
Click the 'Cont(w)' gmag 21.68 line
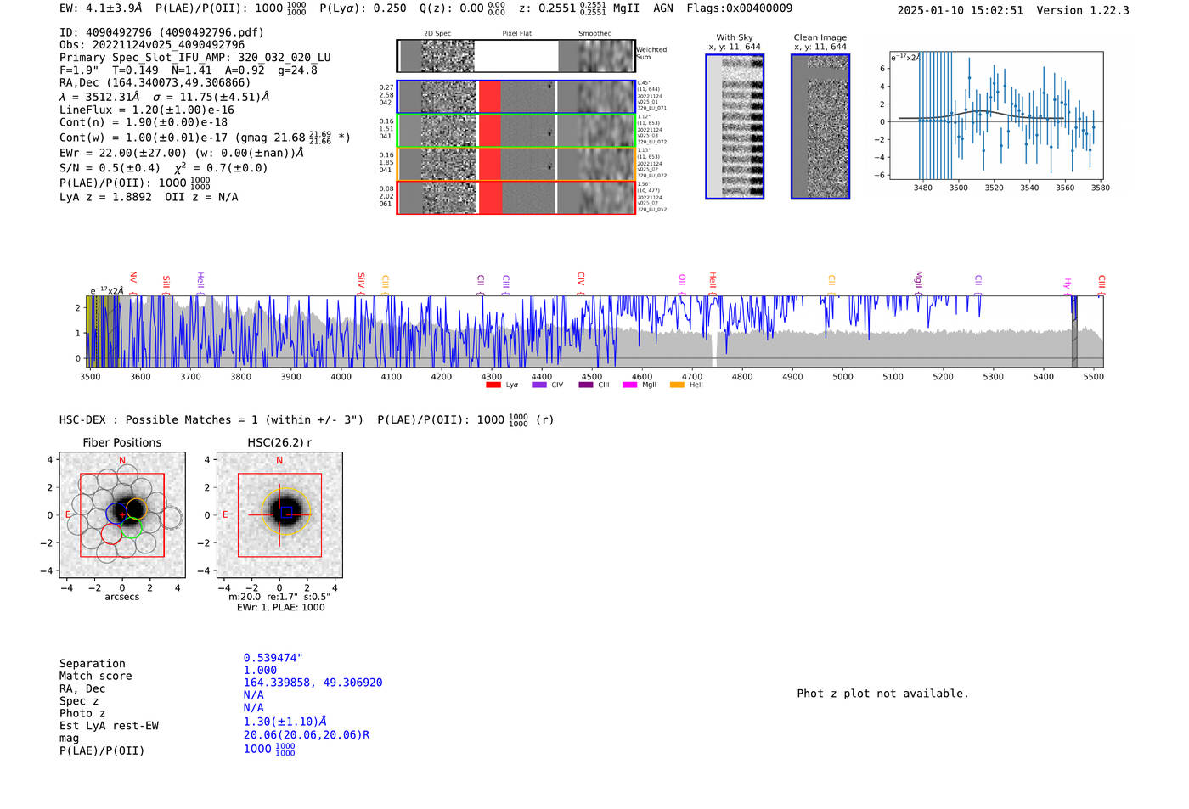205,137
